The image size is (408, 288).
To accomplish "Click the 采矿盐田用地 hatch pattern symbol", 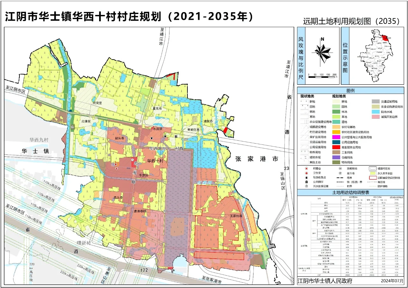I will tap(304, 137).
